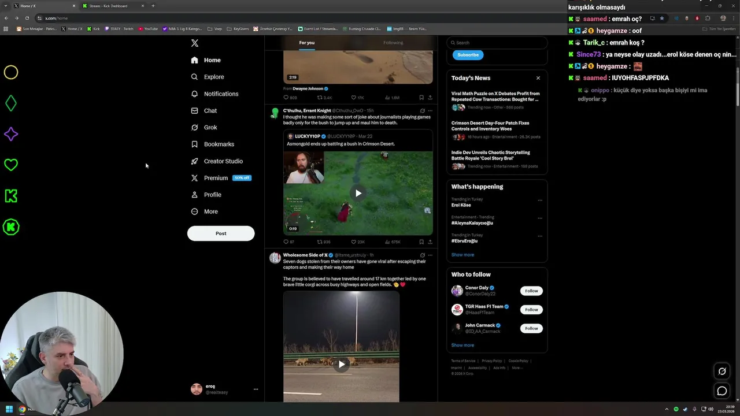This screenshot has width=740, height=416.
Task: Switch to the For you tab
Action: (307, 43)
